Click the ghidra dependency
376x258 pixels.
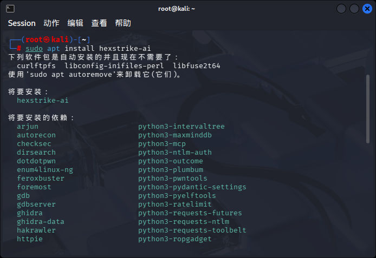[30, 213]
